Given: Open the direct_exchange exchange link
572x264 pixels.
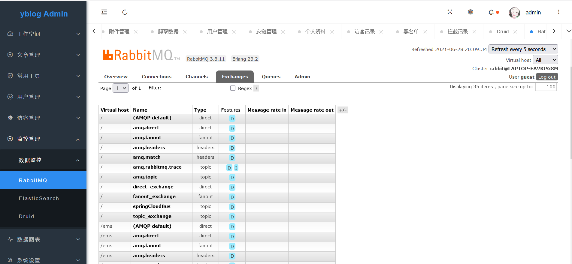Looking at the screenshot, I should (153, 187).
